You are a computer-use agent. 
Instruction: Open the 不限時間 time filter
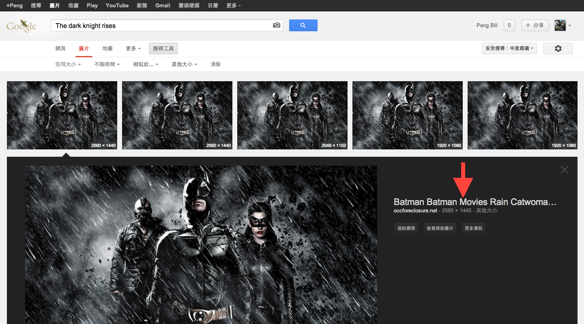[x=107, y=64]
